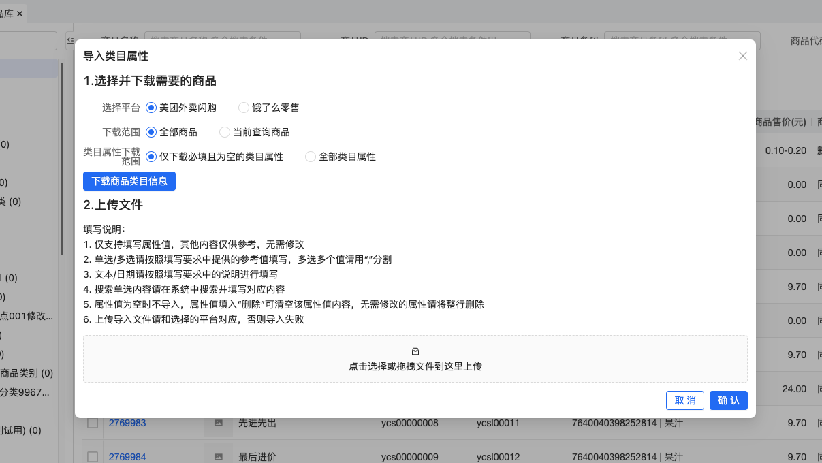The width and height of the screenshot is (822, 463).
Task: Select 美团外卖闪购 platform radio button
Action: [151, 108]
